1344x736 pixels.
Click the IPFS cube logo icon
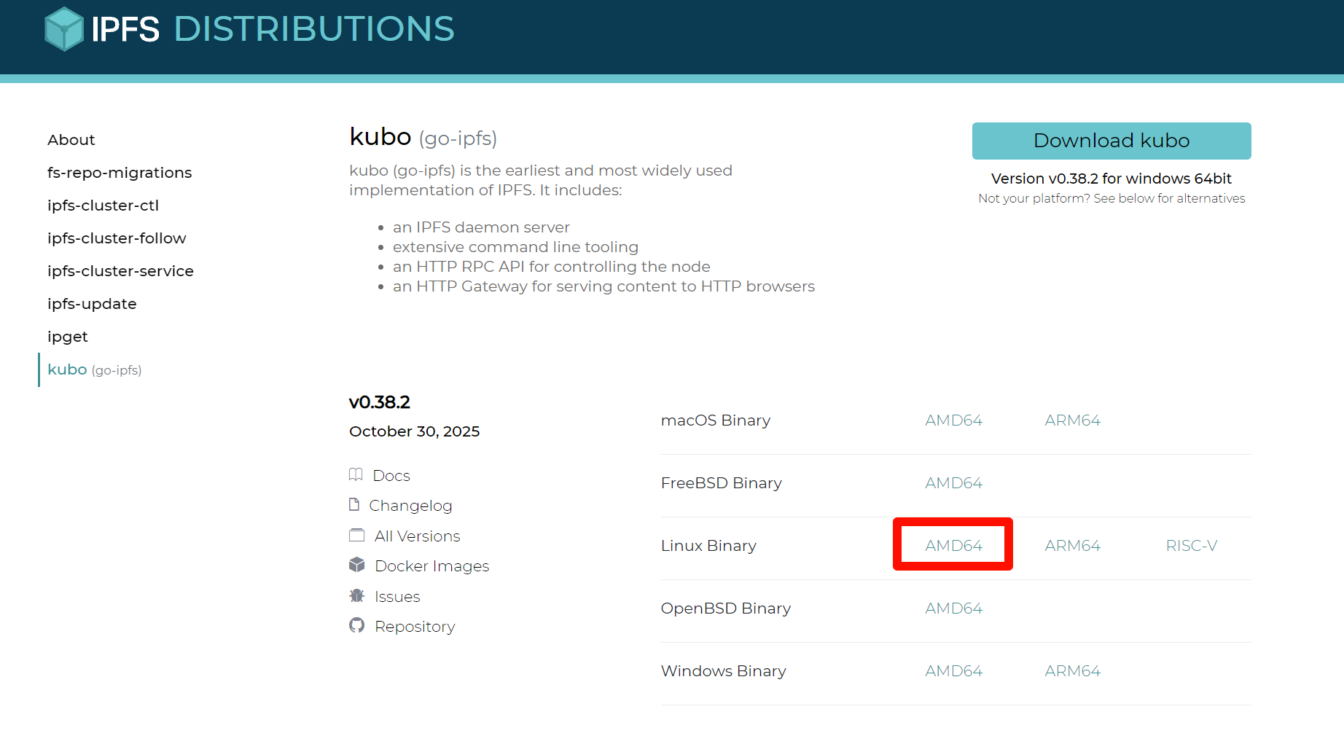coord(64,29)
